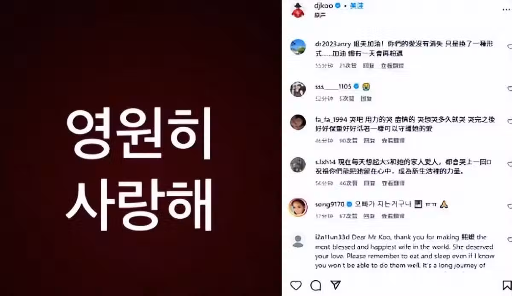Like sss___1105's comment
512x296 pixels.
(509, 88)
